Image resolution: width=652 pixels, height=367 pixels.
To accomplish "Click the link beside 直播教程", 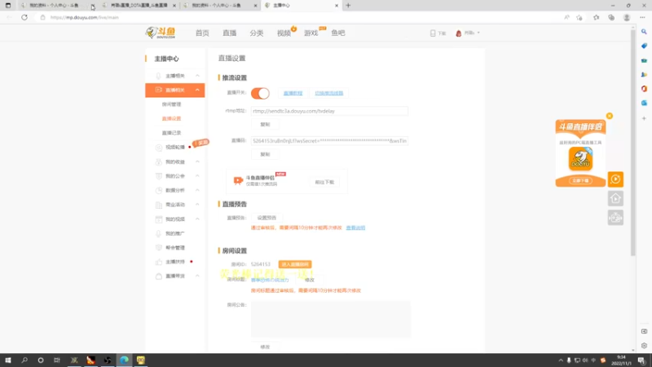I will 329,93.
